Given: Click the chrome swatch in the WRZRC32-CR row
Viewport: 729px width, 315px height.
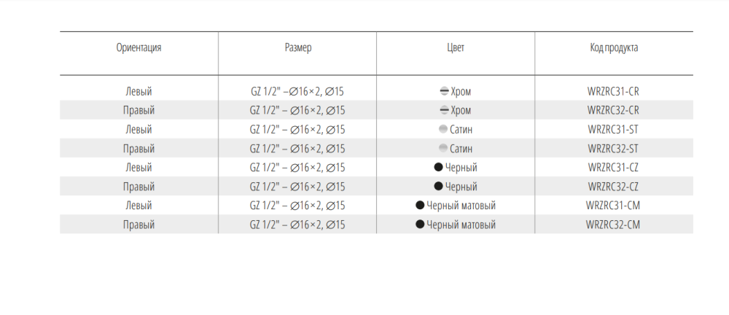Looking at the screenshot, I should pyautogui.click(x=443, y=110).
